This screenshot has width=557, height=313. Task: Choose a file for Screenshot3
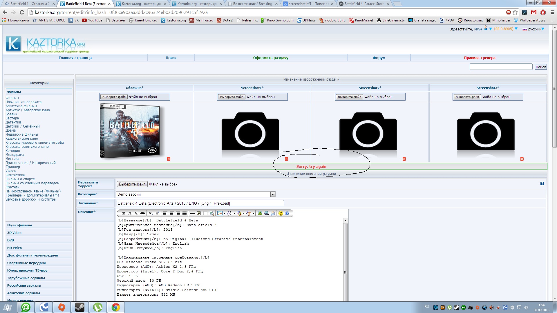(467, 97)
